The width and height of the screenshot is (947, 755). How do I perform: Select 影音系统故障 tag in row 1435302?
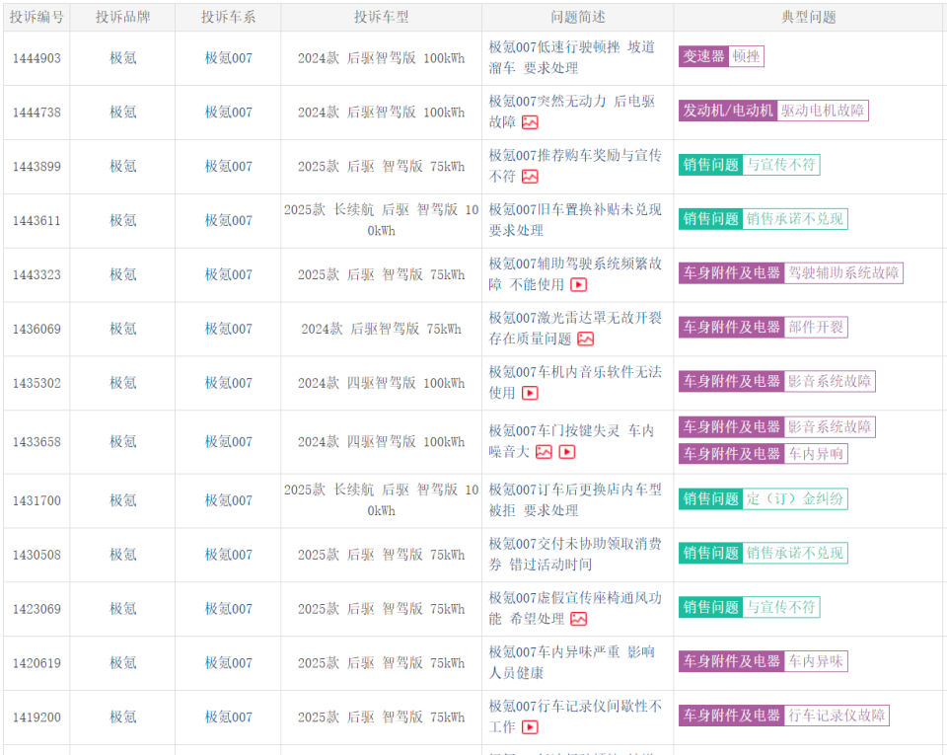click(776, 381)
